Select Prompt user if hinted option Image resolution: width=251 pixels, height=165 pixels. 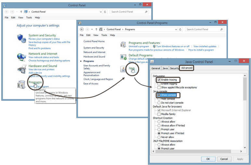tap(159, 133)
